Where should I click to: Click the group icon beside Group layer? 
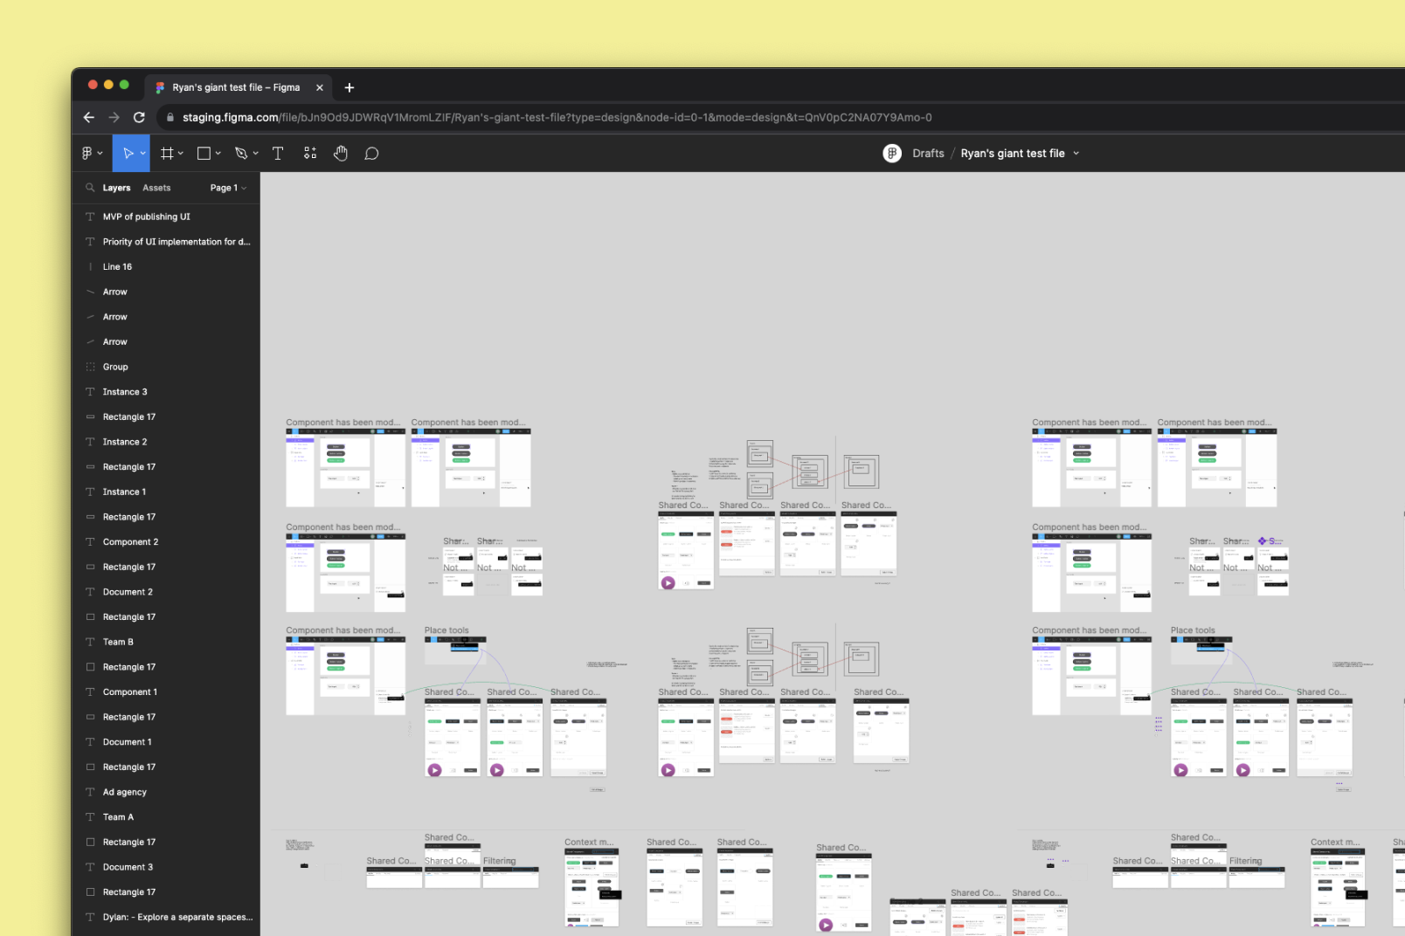90,367
